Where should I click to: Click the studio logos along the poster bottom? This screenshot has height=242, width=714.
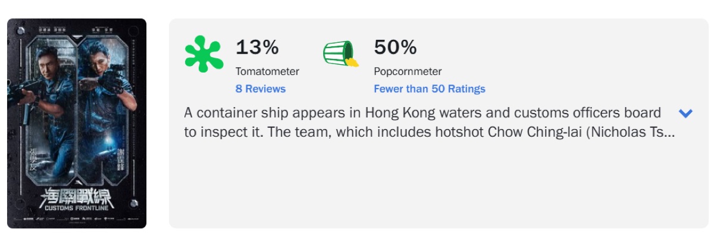pyautogui.click(x=77, y=218)
